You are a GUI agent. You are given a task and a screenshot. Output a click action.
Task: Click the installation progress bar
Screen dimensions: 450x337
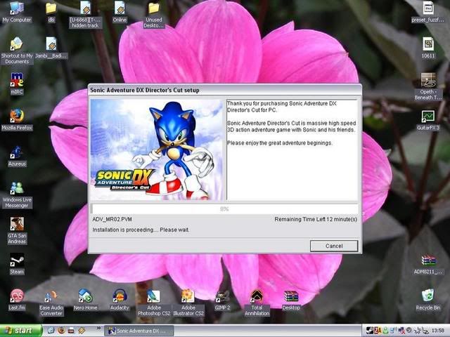(224, 209)
